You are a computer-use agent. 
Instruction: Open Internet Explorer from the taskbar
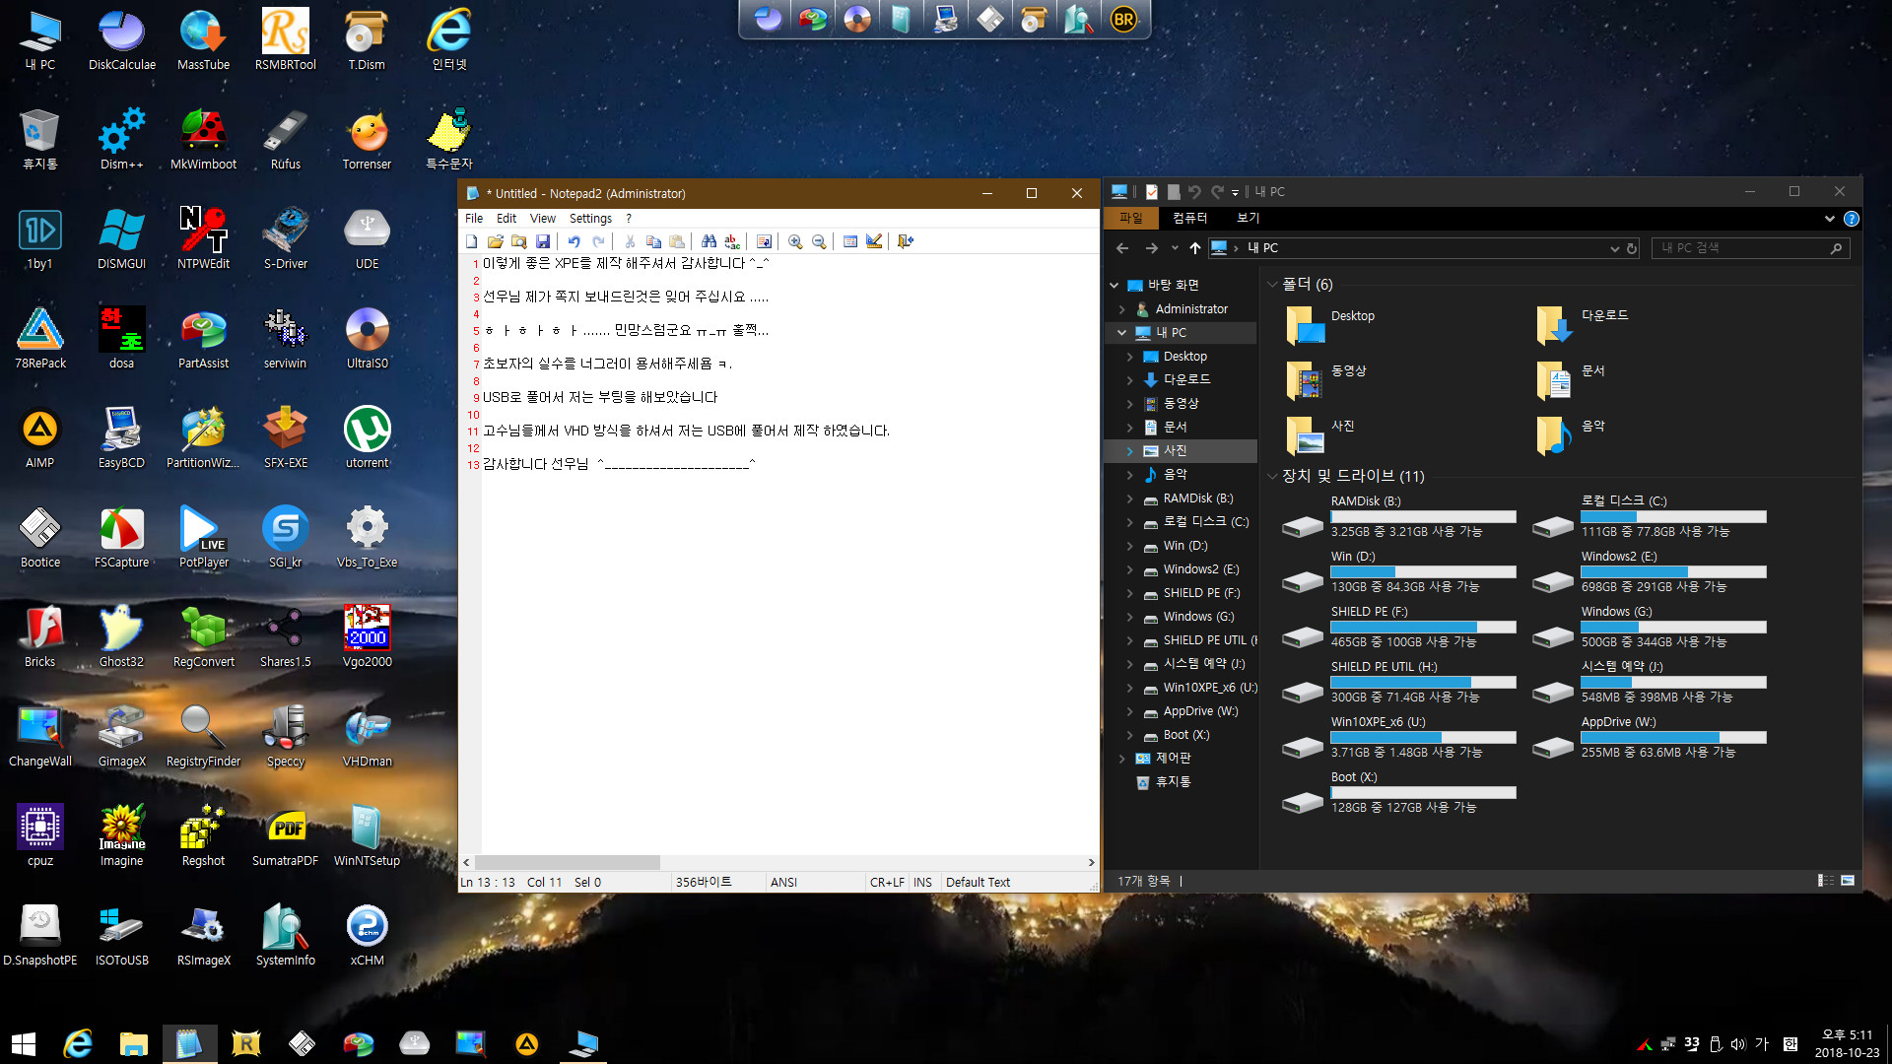tap(78, 1043)
